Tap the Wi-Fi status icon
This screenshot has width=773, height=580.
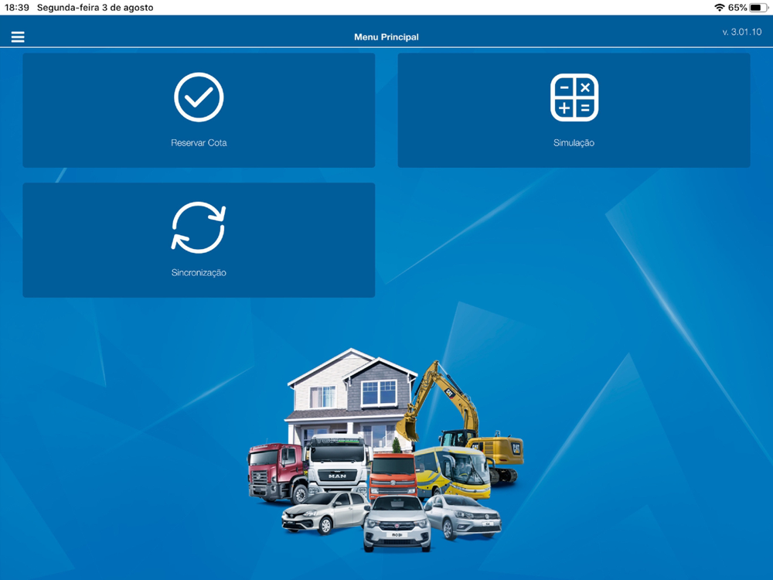pos(719,8)
